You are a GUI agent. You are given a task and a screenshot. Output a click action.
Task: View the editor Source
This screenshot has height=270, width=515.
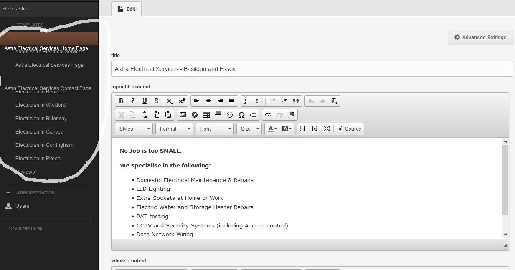350,129
